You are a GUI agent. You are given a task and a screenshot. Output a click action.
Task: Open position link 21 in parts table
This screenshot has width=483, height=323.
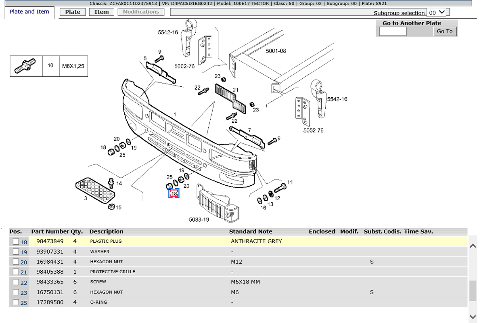(x=24, y=273)
